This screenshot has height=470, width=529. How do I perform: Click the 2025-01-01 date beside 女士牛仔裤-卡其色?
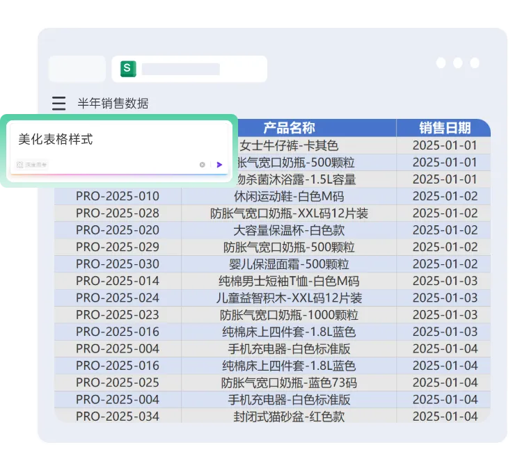444,145
